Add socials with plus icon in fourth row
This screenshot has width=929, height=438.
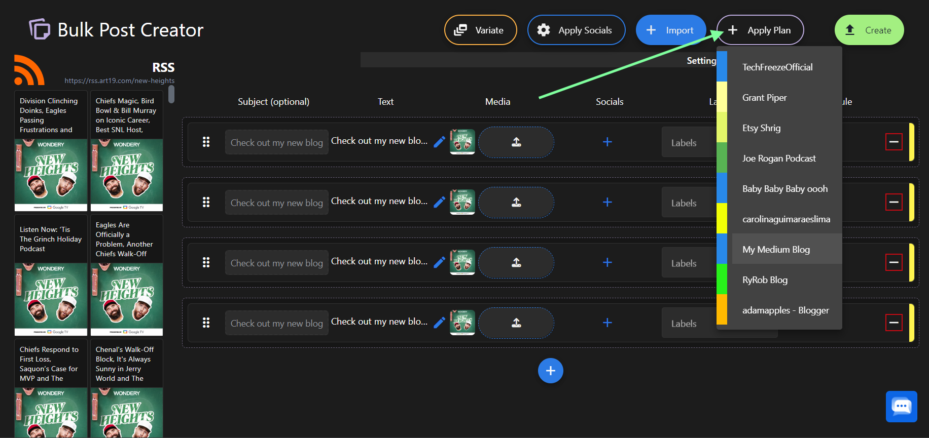point(607,323)
